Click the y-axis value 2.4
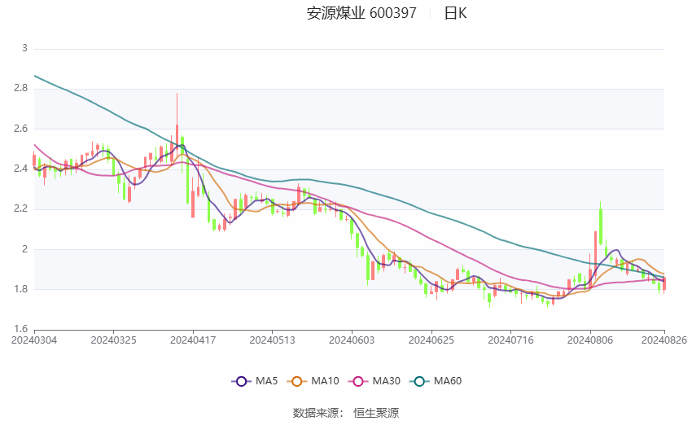The height and width of the screenshot is (421, 692). pos(20,169)
